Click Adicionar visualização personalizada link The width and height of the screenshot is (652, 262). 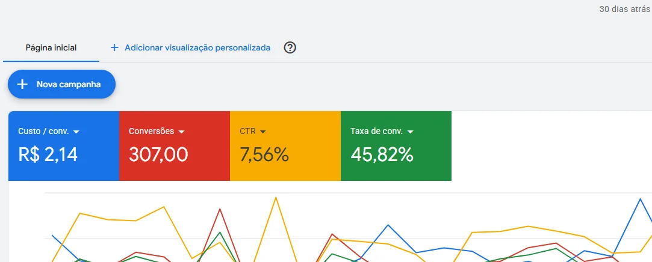pyautogui.click(x=197, y=47)
